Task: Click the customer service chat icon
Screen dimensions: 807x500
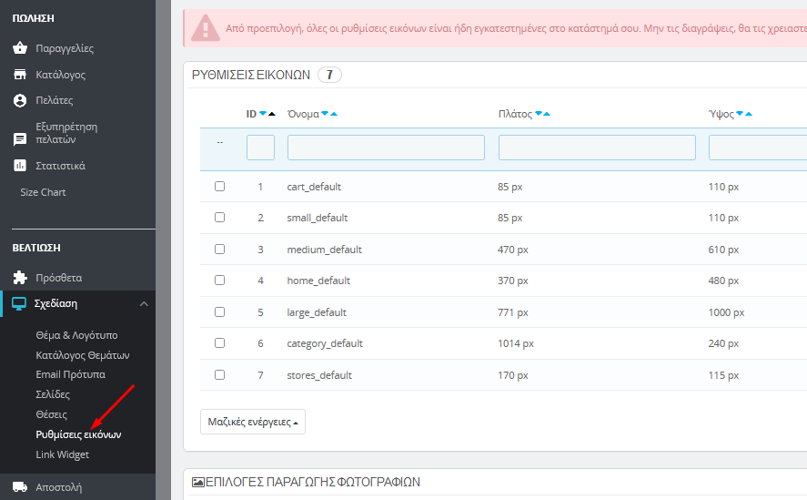Action: 19,139
